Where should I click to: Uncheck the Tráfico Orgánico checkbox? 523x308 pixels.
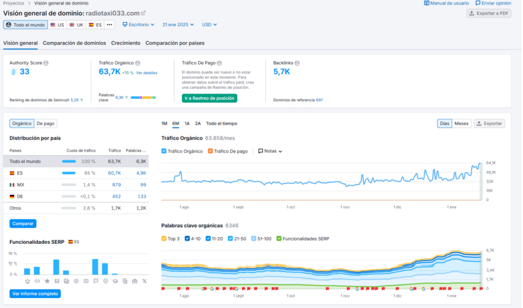[x=164, y=151]
